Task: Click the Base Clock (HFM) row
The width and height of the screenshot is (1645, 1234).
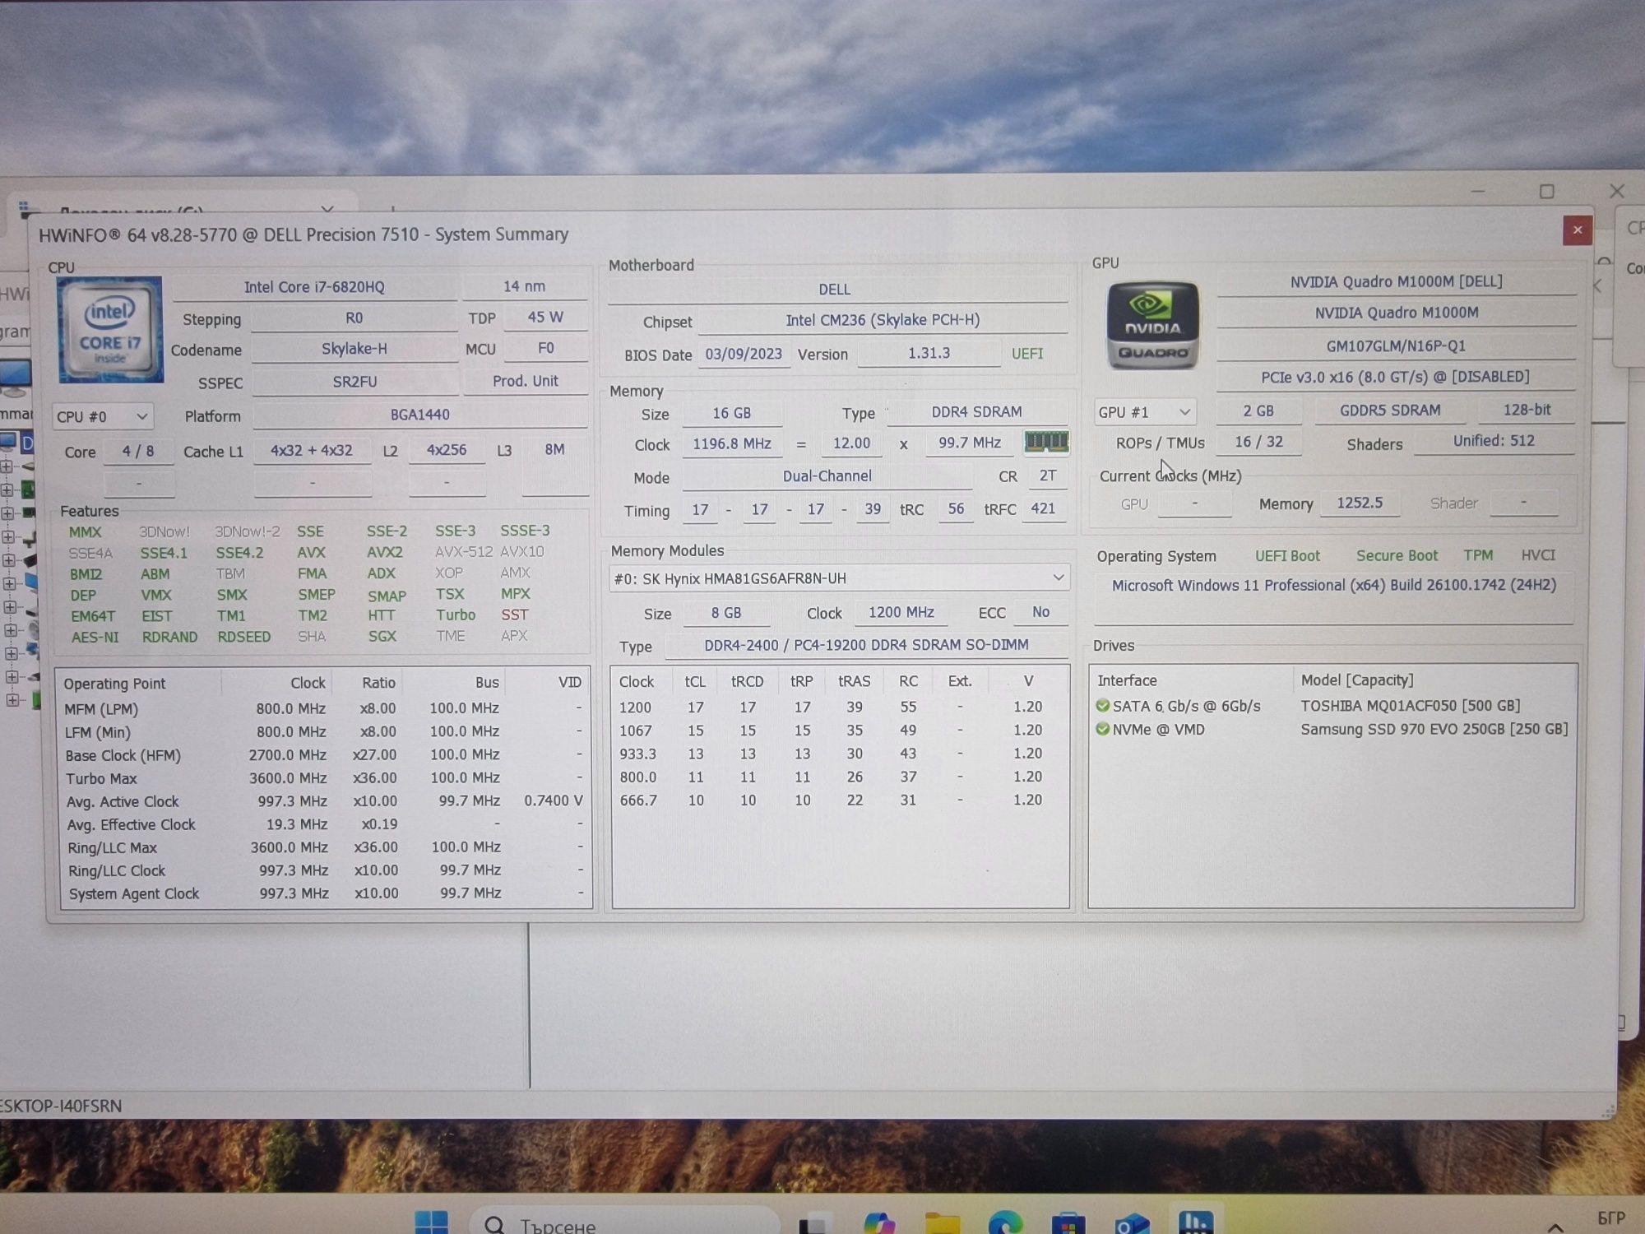Action: point(325,755)
